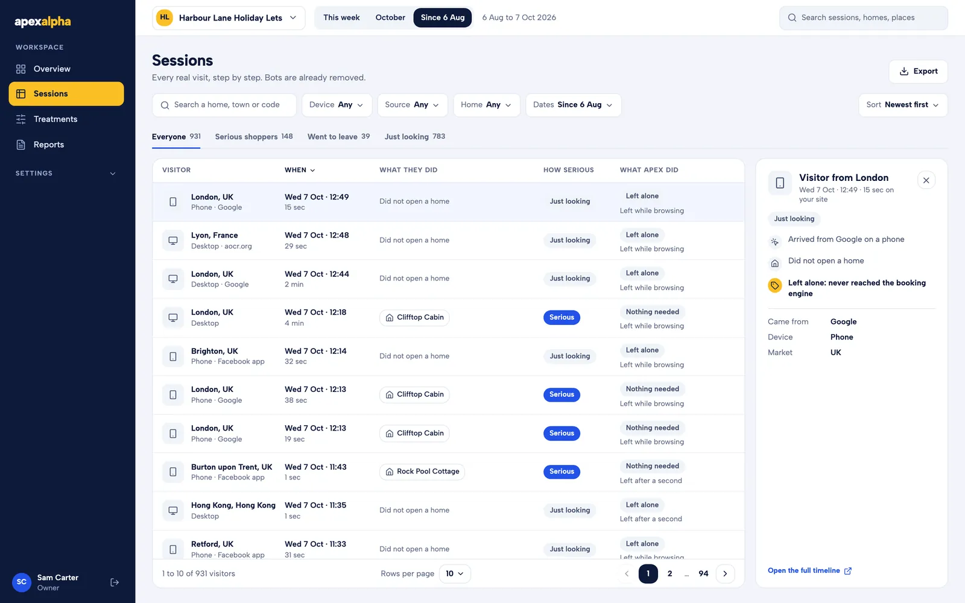Click the Sessions table icon in sidebar
This screenshot has height=603, width=965.
coord(21,94)
